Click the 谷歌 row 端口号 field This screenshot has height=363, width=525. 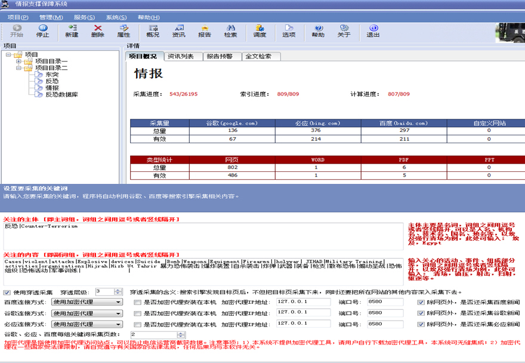click(385, 313)
